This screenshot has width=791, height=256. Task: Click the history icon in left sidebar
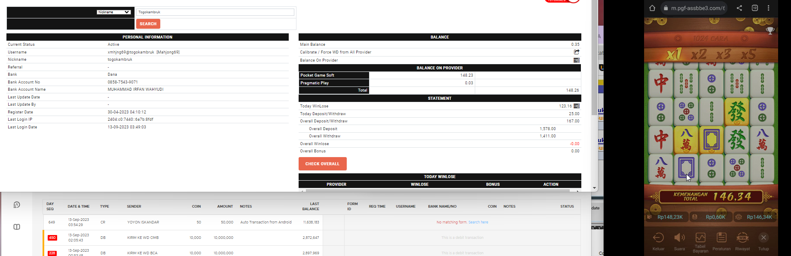point(17,205)
